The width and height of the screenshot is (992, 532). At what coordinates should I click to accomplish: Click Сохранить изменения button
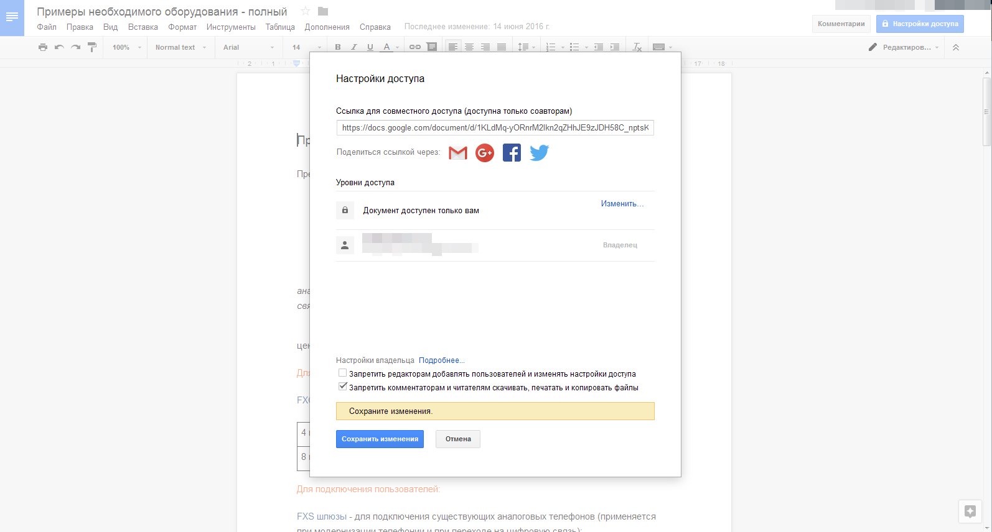pyautogui.click(x=380, y=439)
